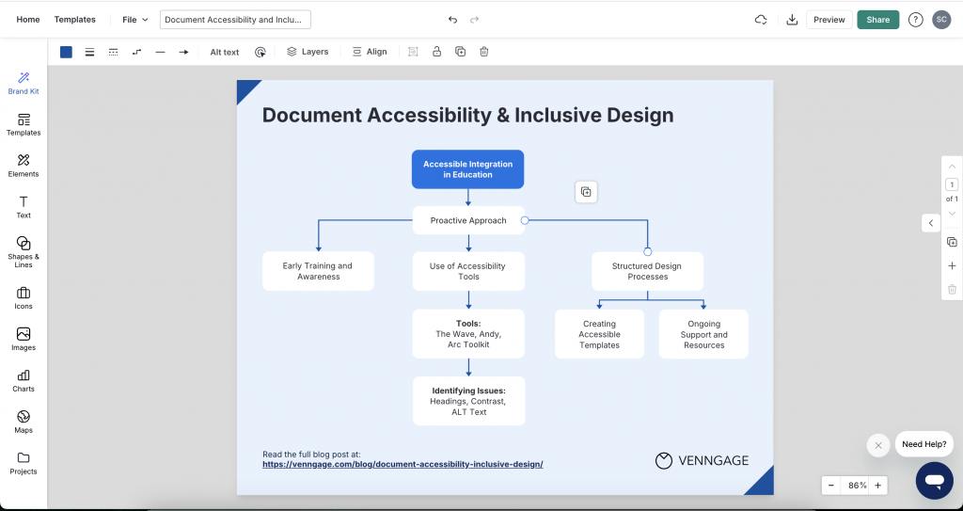Undo the last action
This screenshot has height=511, width=963.
coord(452,20)
